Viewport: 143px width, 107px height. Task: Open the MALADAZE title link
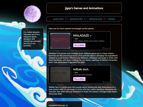click(81, 35)
